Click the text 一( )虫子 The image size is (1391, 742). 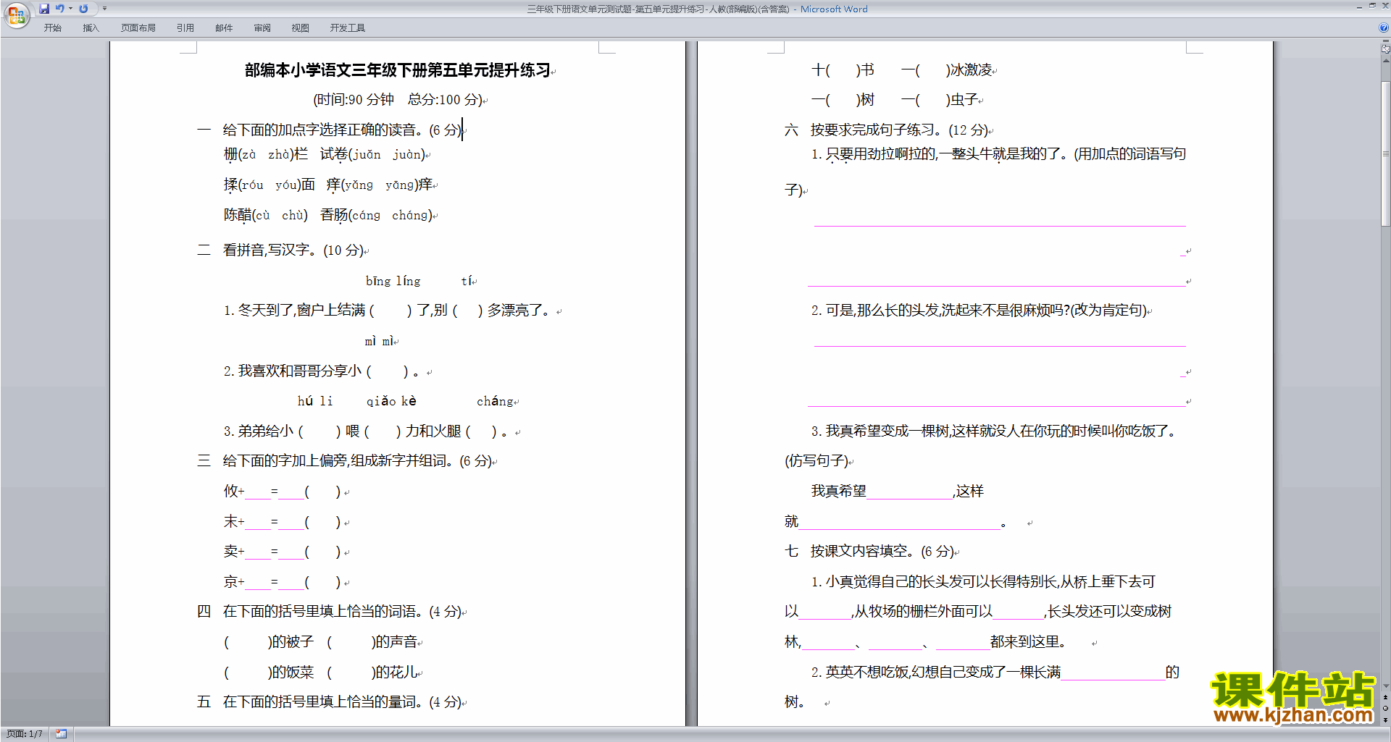(x=940, y=100)
